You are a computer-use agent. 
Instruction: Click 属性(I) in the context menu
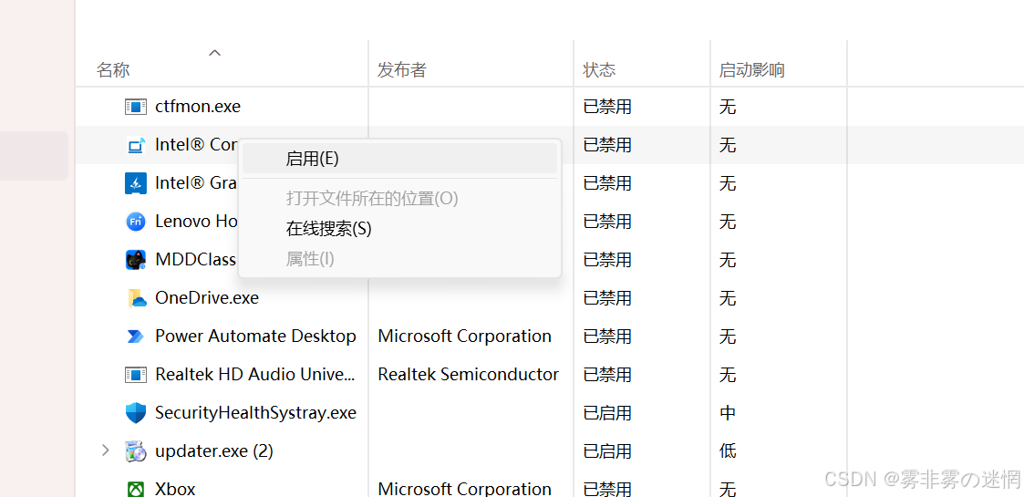(x=399, y=259)
